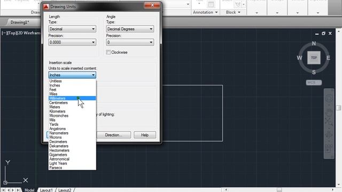Open the Length Type dropdown

72,29
